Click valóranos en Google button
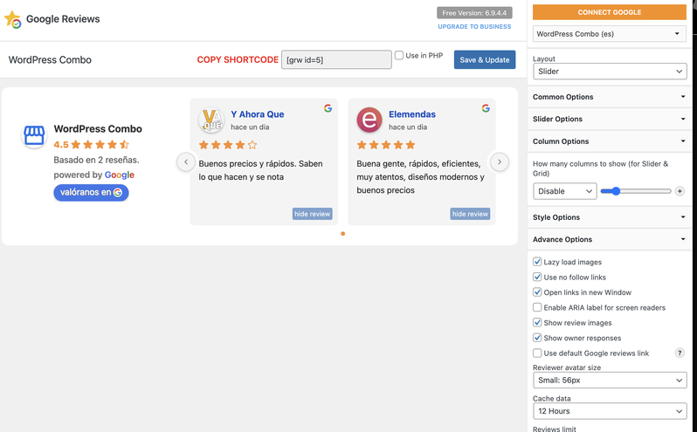 tap(91, 192)
